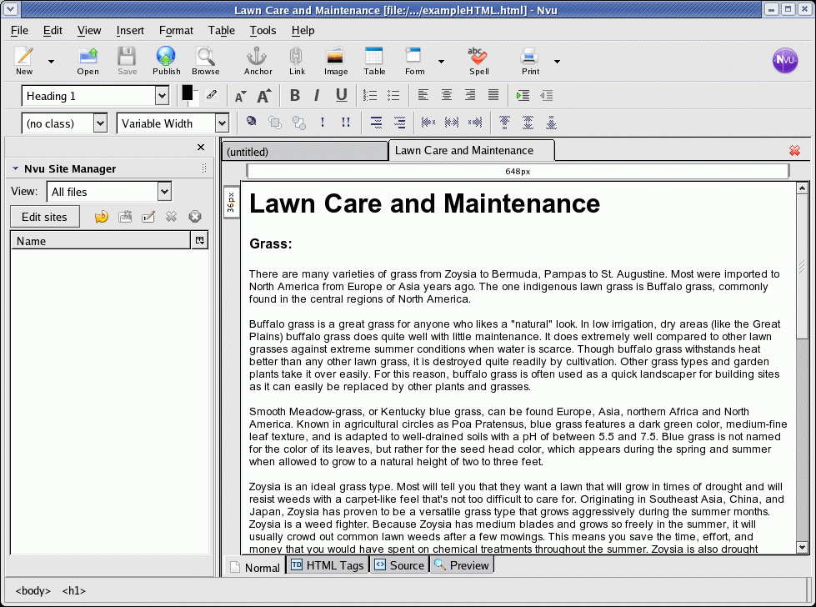The image size is (816, 607).
Task: Click the Edit sites button
Action: (44, 217)
